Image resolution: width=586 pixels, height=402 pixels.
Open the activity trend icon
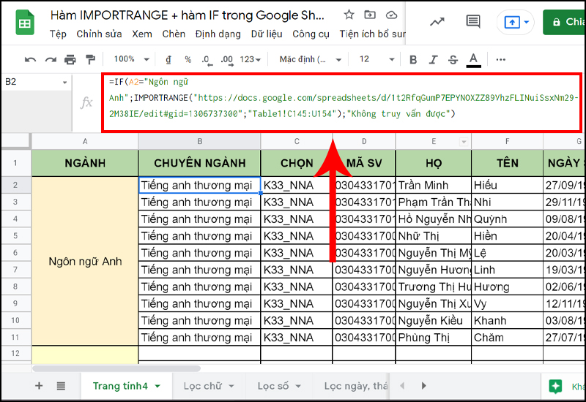pyautogui.click(x=437, y=22)
